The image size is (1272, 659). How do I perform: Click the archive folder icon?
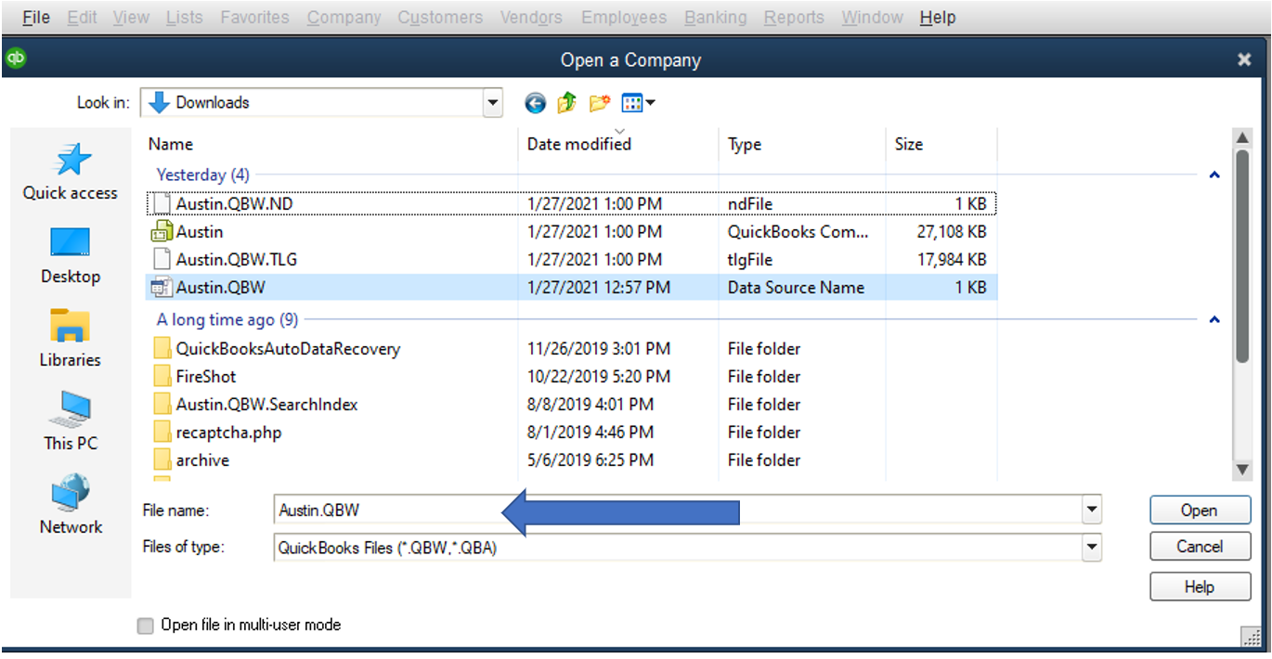162,460
